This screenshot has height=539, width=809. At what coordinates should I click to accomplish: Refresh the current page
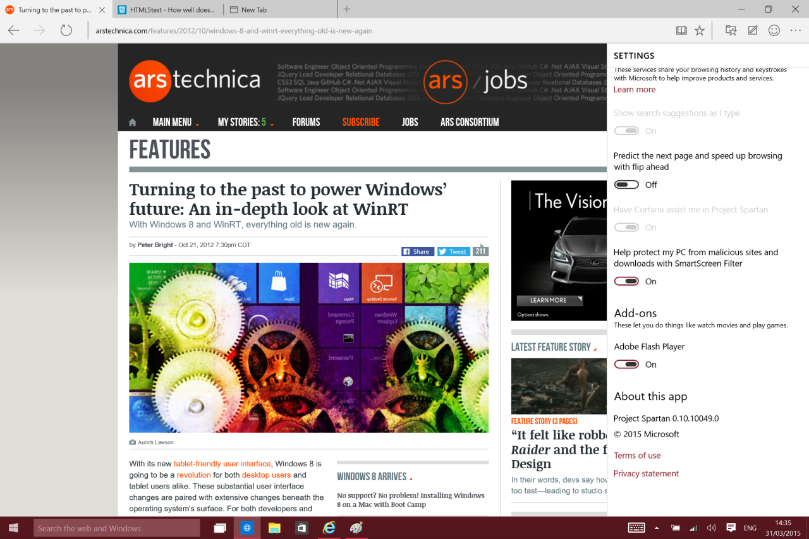point(66,30)
